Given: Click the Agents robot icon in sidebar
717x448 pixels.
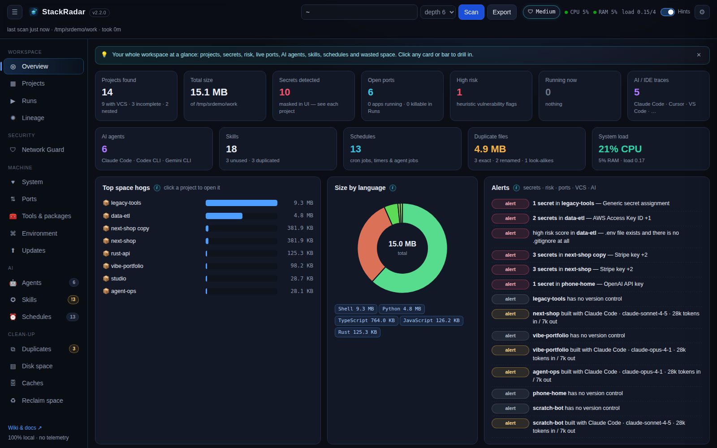Looking at the screenshot, I should coord(13,283).
